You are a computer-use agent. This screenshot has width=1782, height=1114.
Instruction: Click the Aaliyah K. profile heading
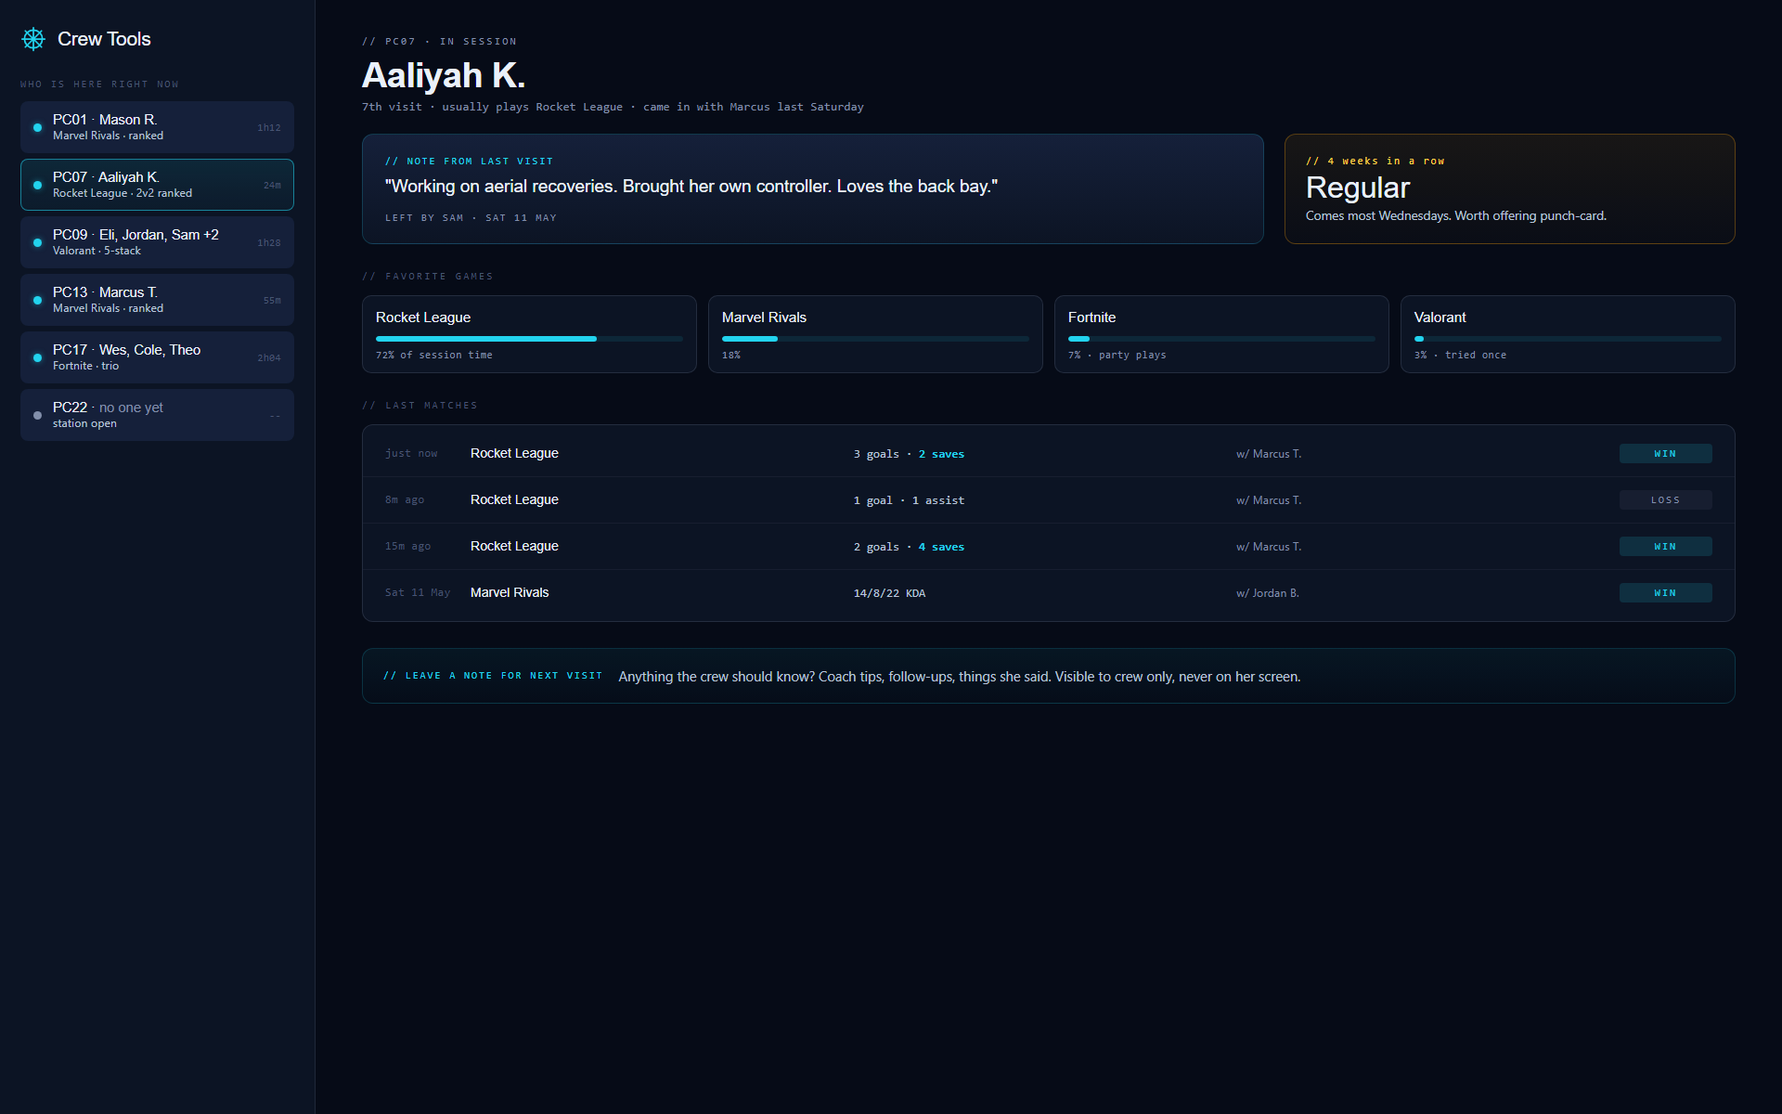[444, 75]
